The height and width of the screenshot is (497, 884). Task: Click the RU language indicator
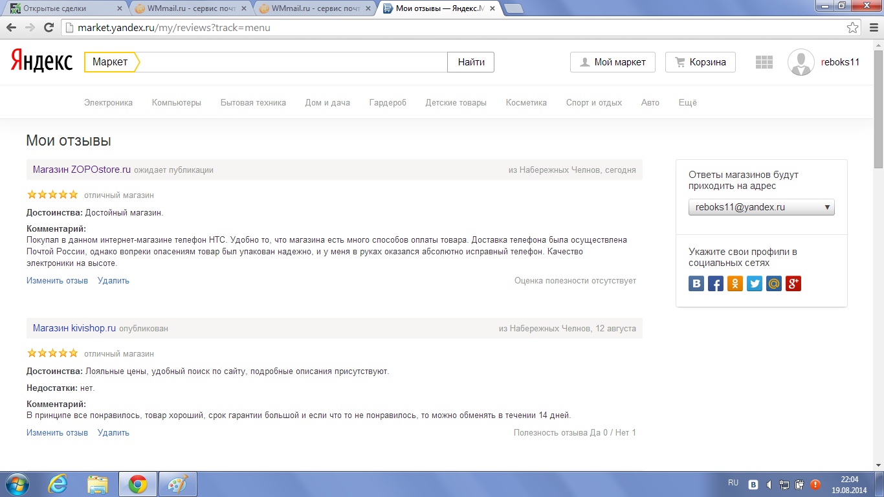[733, 483]
